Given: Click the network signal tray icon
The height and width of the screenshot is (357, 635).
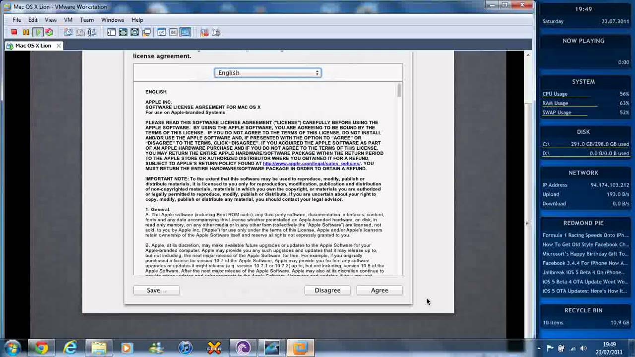Looking at the screenshot, I should (x=572, y=348).
